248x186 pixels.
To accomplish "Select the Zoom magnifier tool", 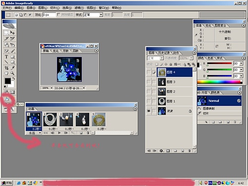I will coord(12,73).
